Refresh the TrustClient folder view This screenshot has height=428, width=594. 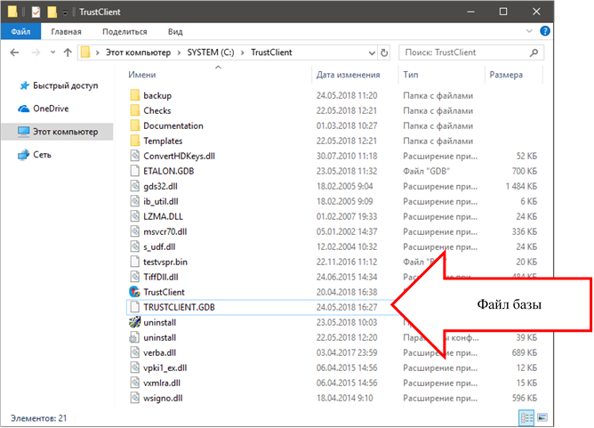pos(384,52)
